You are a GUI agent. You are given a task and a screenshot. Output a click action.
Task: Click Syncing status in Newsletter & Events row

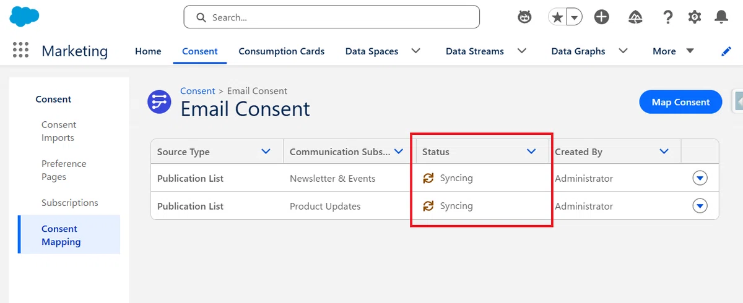456,178
